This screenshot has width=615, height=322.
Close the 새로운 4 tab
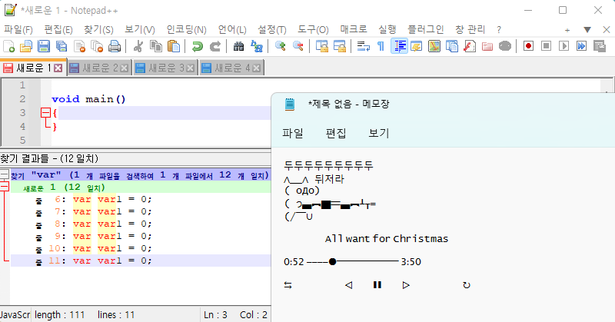tap(256, 68)
